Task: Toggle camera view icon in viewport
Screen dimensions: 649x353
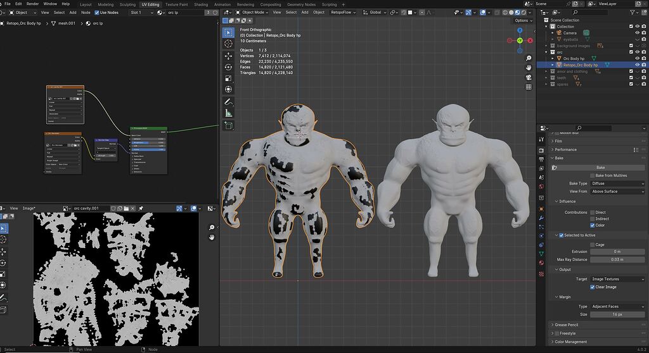Action: [x=529, y=77]
